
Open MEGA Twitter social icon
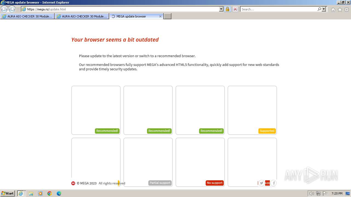point(261,183)
